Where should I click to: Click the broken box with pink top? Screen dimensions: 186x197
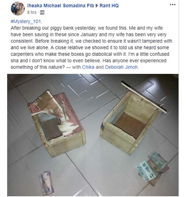point(57,123)
